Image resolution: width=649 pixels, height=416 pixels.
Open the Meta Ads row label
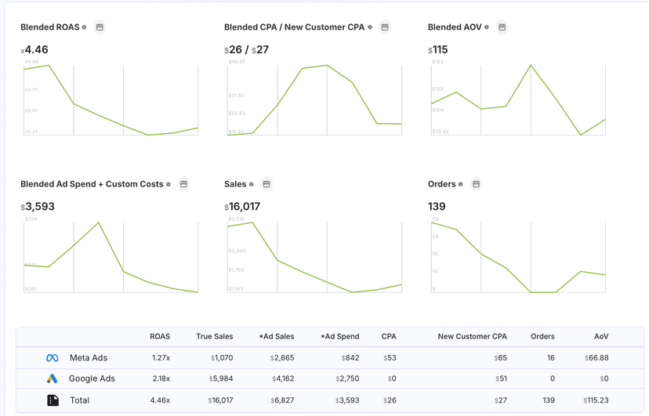pos(88,358)
